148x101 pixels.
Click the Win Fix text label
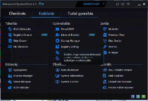click(113, 47)
